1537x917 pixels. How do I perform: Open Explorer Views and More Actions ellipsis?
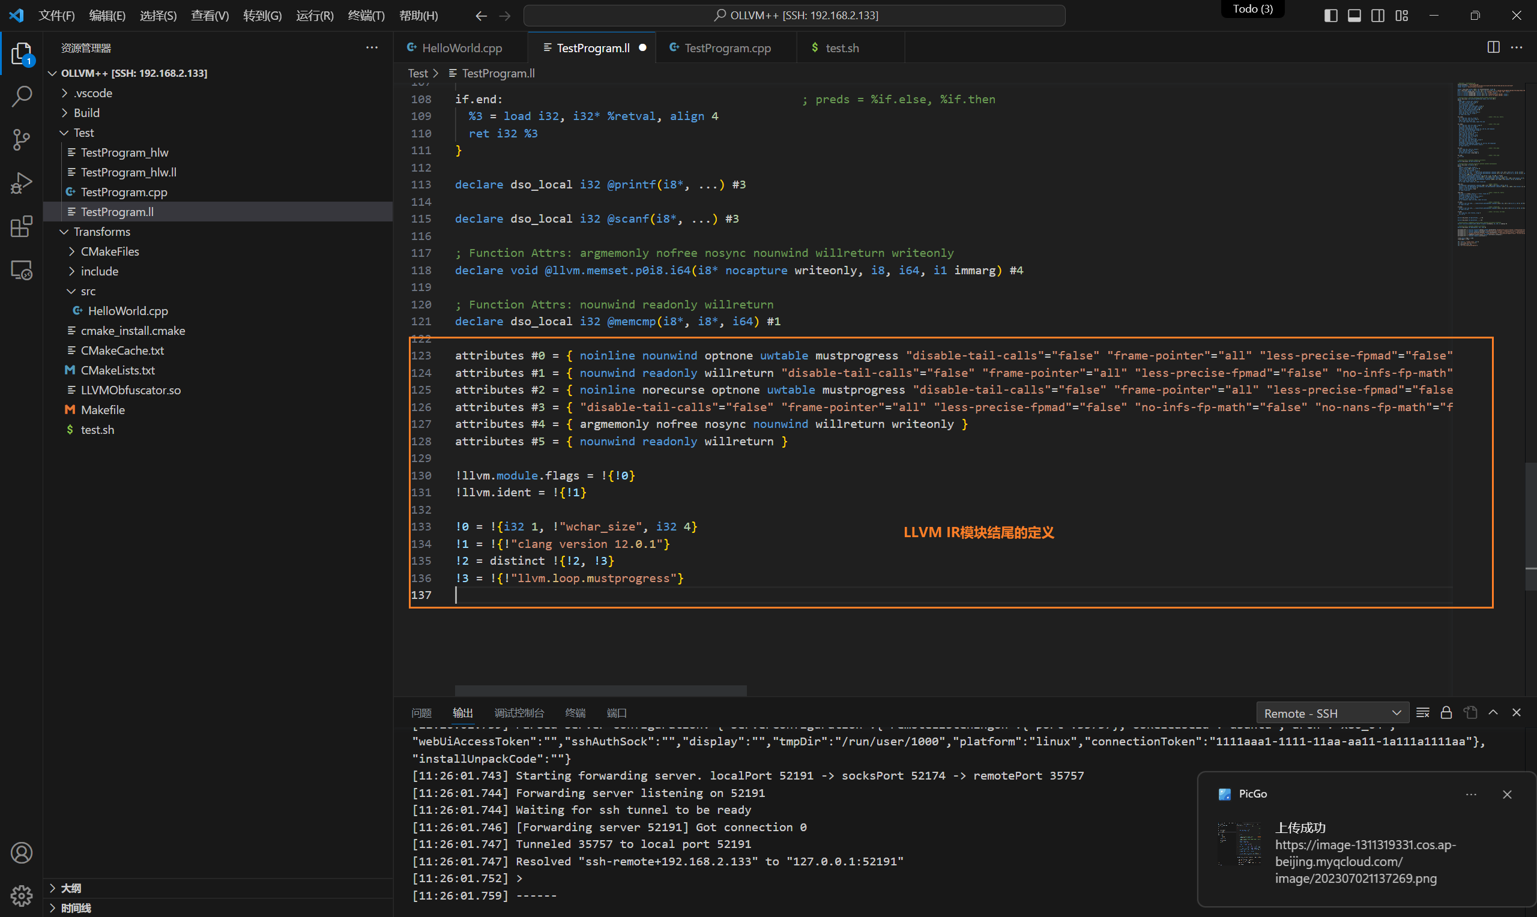tap(372, 47)
